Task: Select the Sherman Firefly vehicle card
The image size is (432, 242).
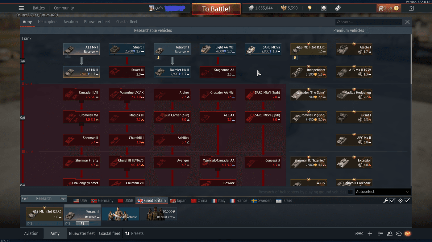Action: (81, 162)
